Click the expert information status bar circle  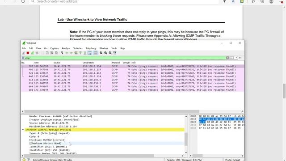click(x=24, y=160)
